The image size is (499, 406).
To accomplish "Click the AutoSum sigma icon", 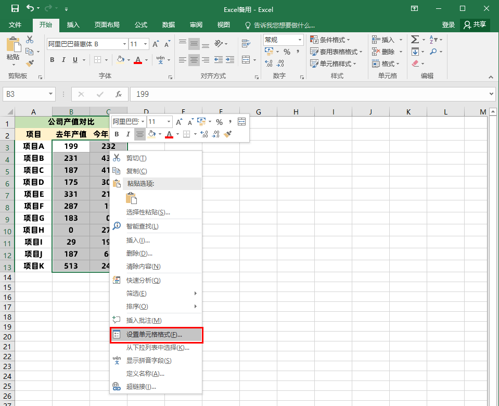I will tap(415, 40).
